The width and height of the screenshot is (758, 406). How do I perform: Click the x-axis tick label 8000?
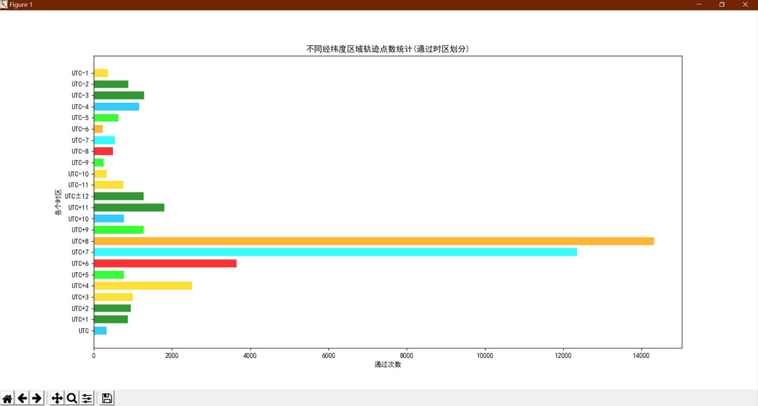(406, 355)
